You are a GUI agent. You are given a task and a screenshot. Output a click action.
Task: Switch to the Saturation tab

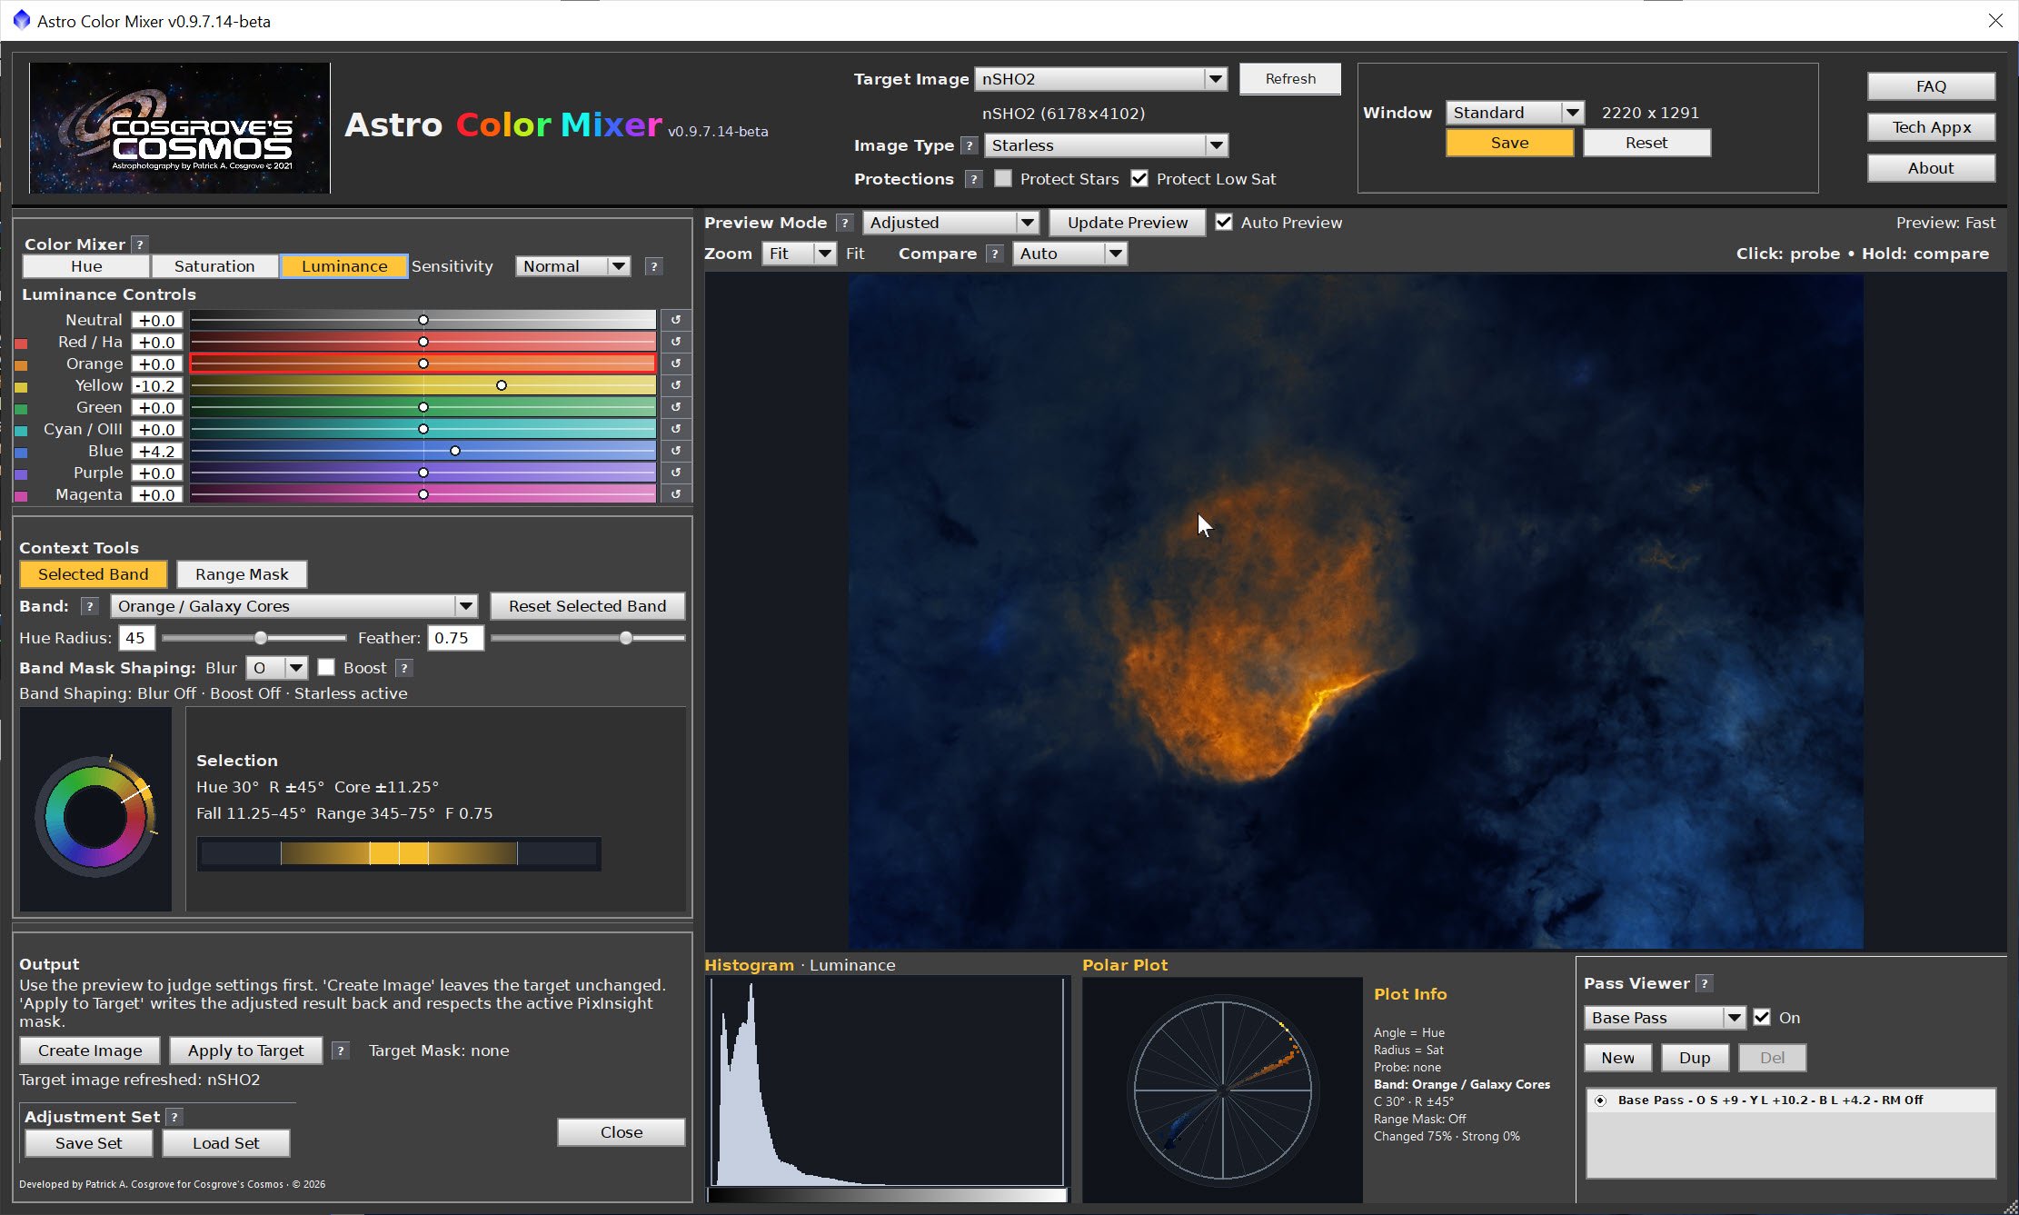[214, 266]
